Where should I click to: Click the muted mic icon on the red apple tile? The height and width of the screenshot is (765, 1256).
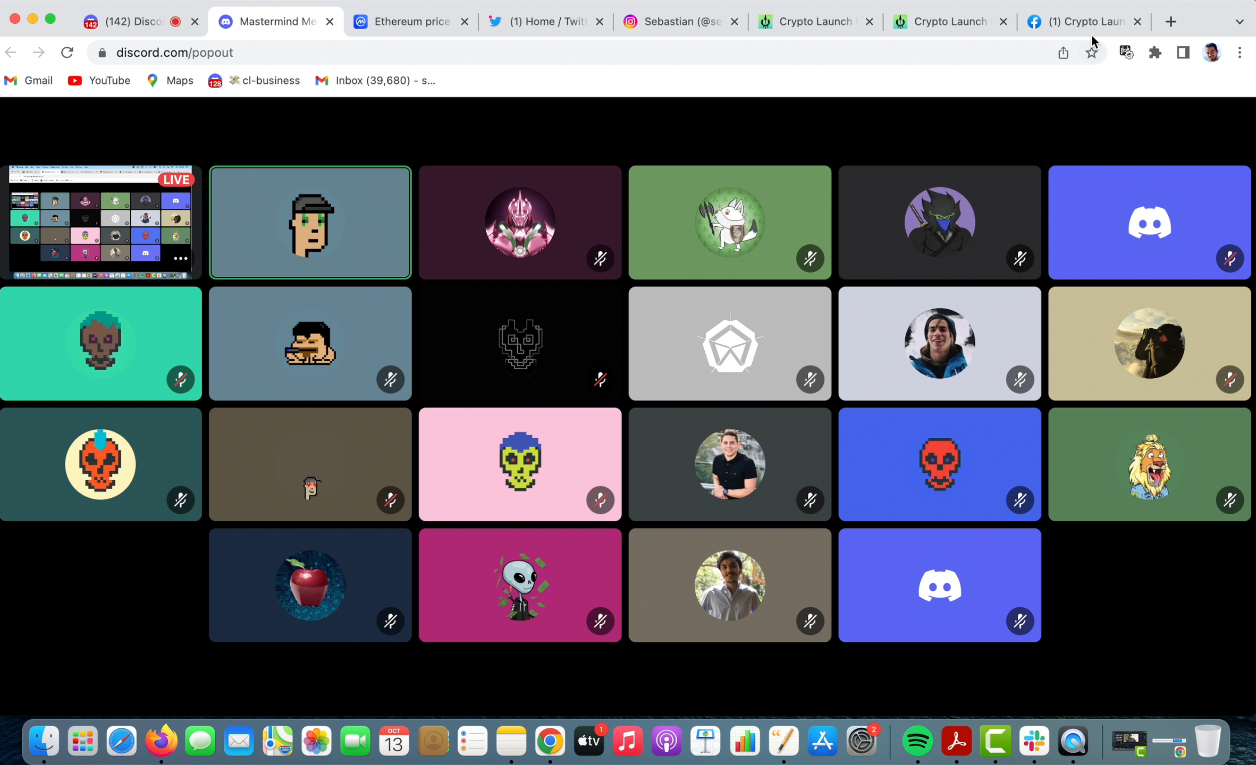pos(390,621)
